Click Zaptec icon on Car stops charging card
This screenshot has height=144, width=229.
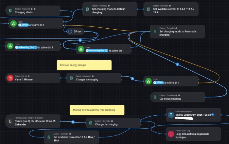pyautogui.click(x=155, y=97)
